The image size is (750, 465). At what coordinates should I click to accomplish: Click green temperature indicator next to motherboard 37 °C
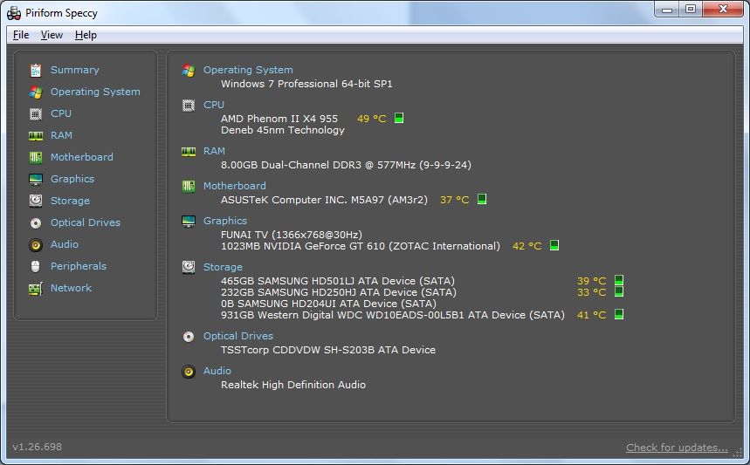click(482, 199)
